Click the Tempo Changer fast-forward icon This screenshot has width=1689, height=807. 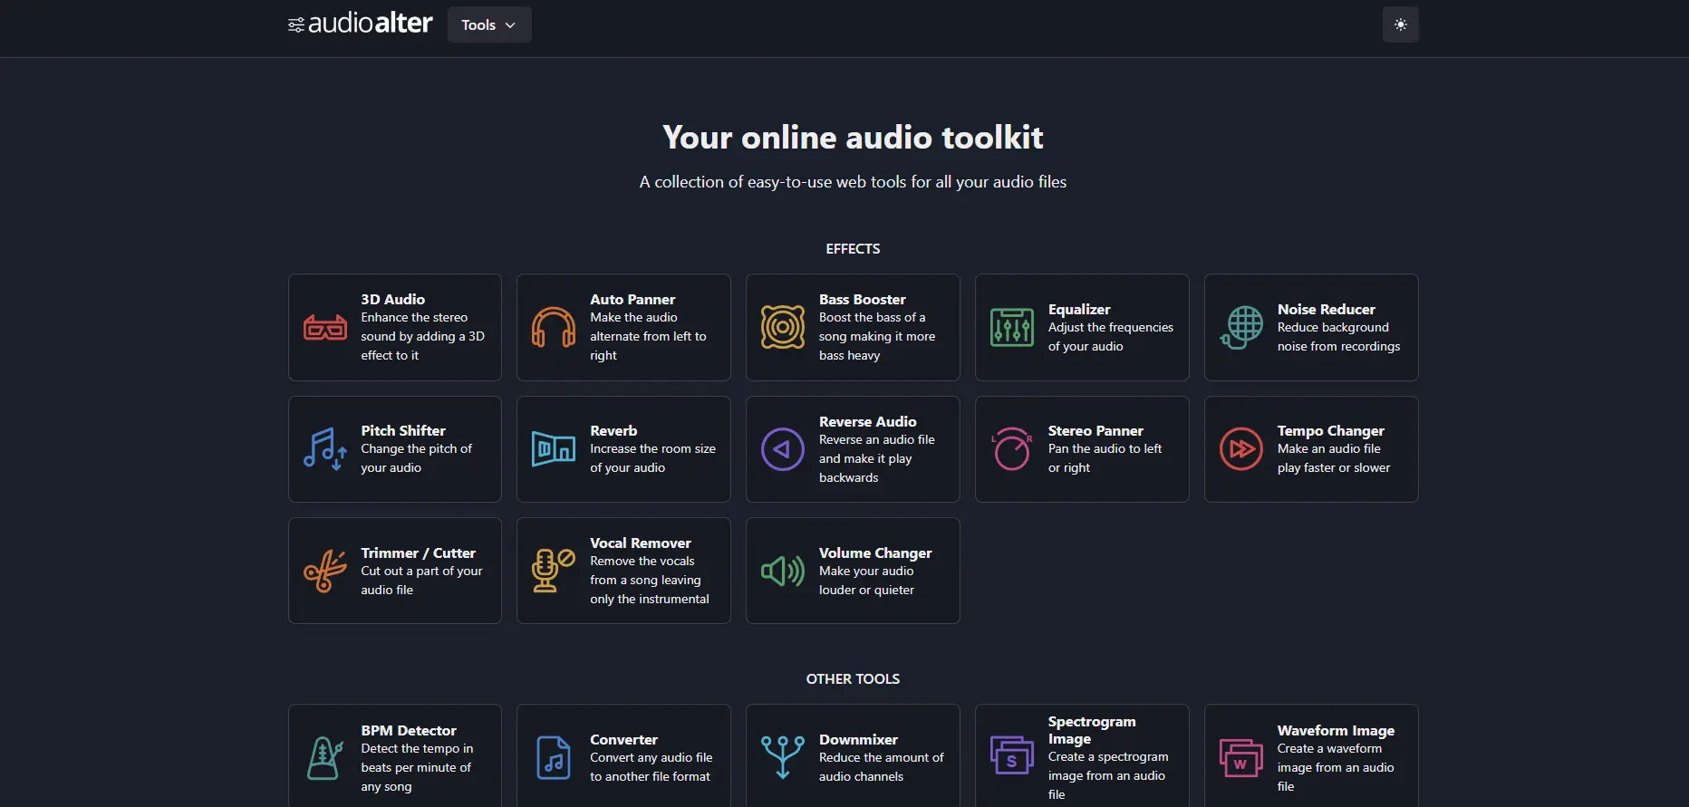pos(1240,449)
